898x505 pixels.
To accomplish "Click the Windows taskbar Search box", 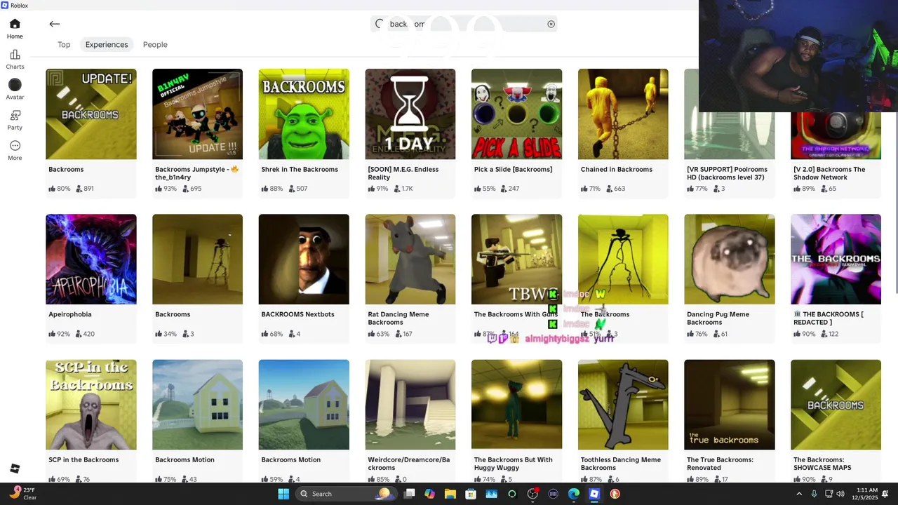I will click(x=346, y=494).
